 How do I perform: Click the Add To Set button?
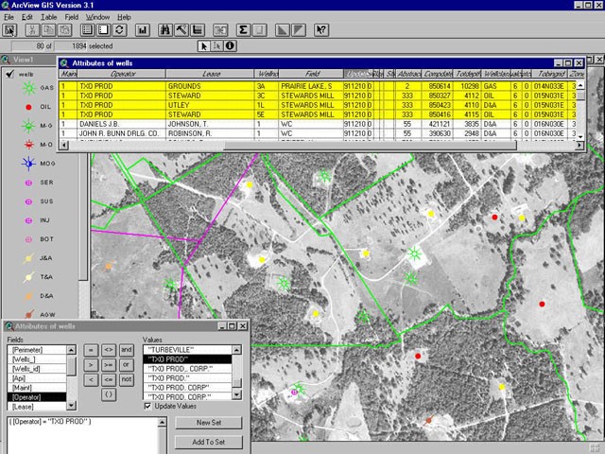point(209,442)
